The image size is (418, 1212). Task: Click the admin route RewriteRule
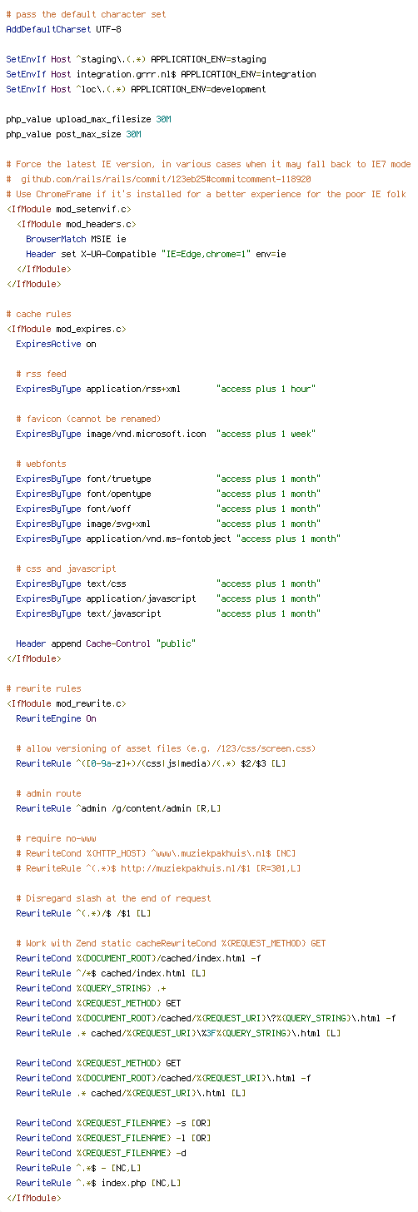point(118,808)
